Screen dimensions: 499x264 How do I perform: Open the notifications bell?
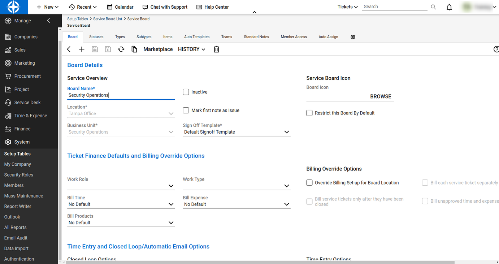[449, 7]
